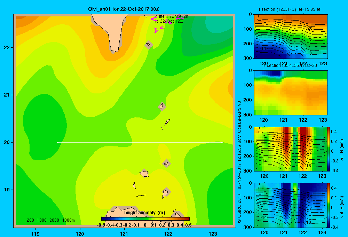Viewport: 348px width, 237px height.
Task: Click the '0.4' tick on the vel. N color bar
Action: (334, 132)
